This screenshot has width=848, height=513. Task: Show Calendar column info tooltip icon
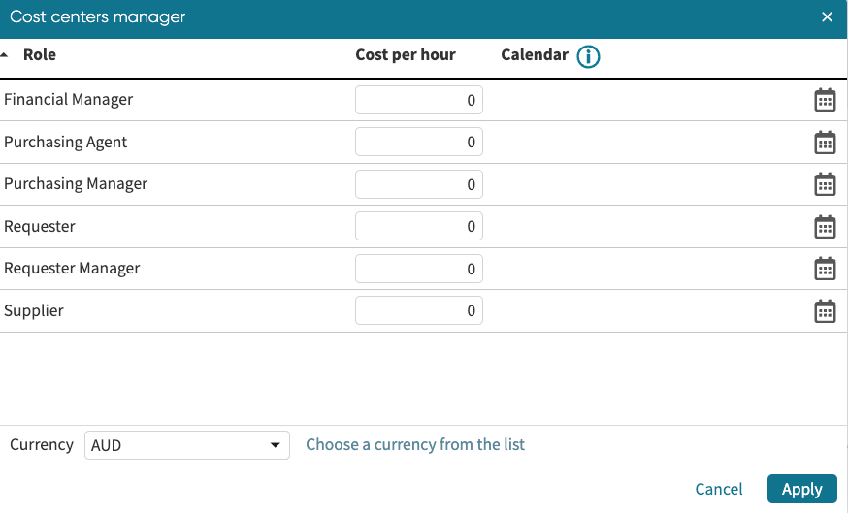coord(588,56)
